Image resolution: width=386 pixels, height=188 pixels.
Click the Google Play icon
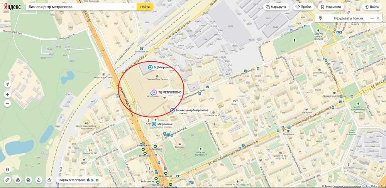93,180
